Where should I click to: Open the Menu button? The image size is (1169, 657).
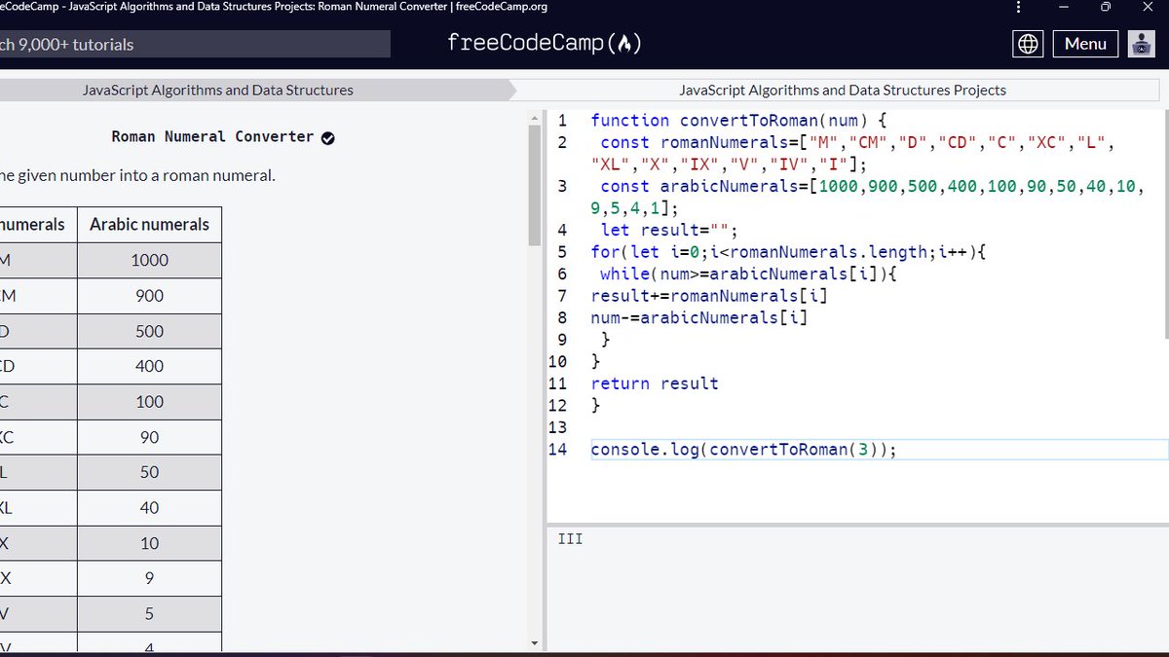(1085, 44)
